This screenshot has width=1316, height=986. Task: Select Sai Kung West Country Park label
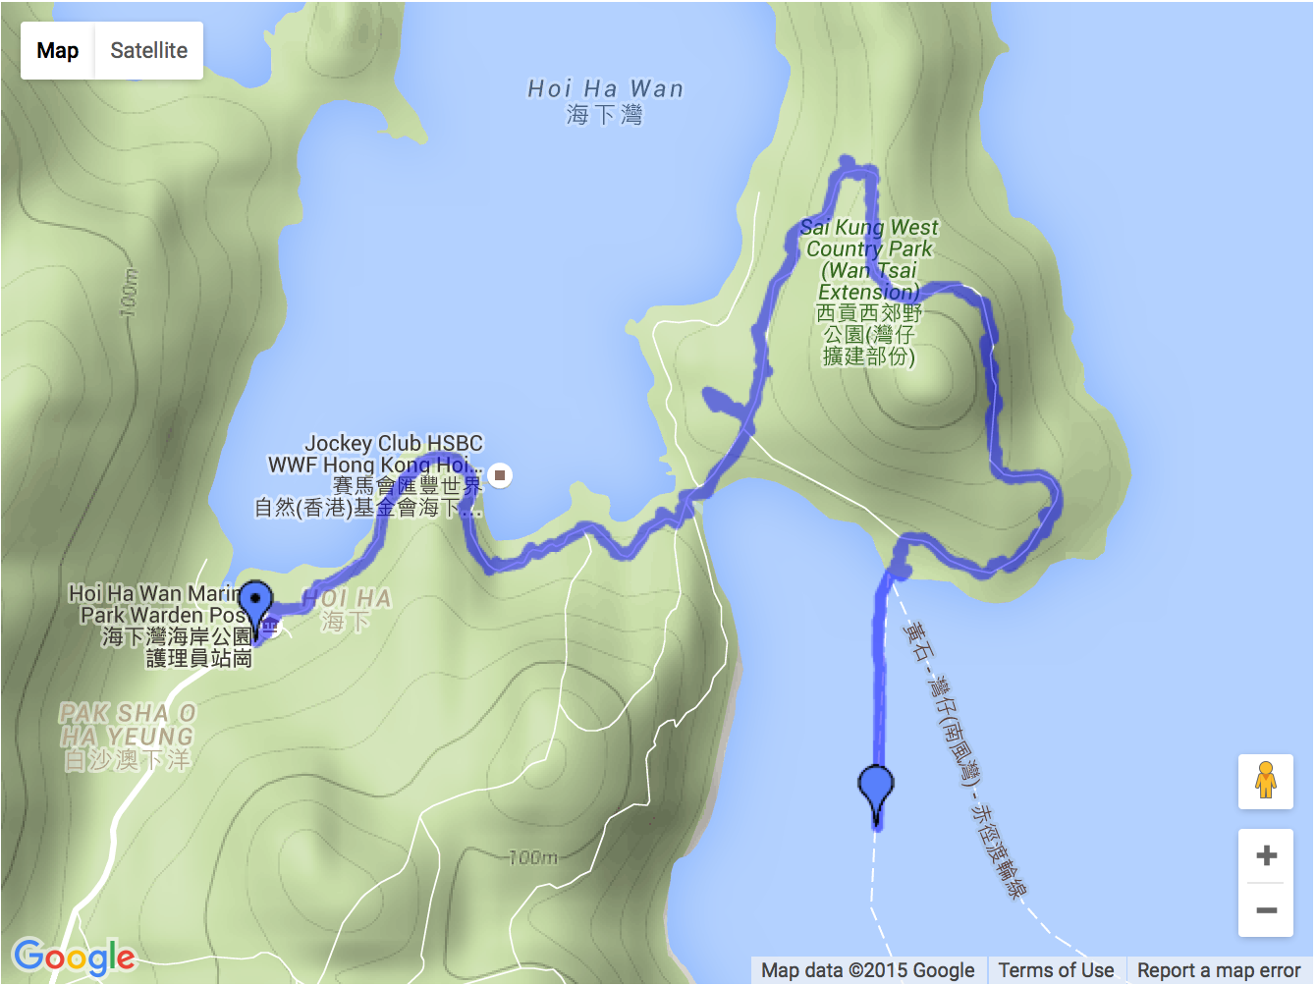coord(869,293)
